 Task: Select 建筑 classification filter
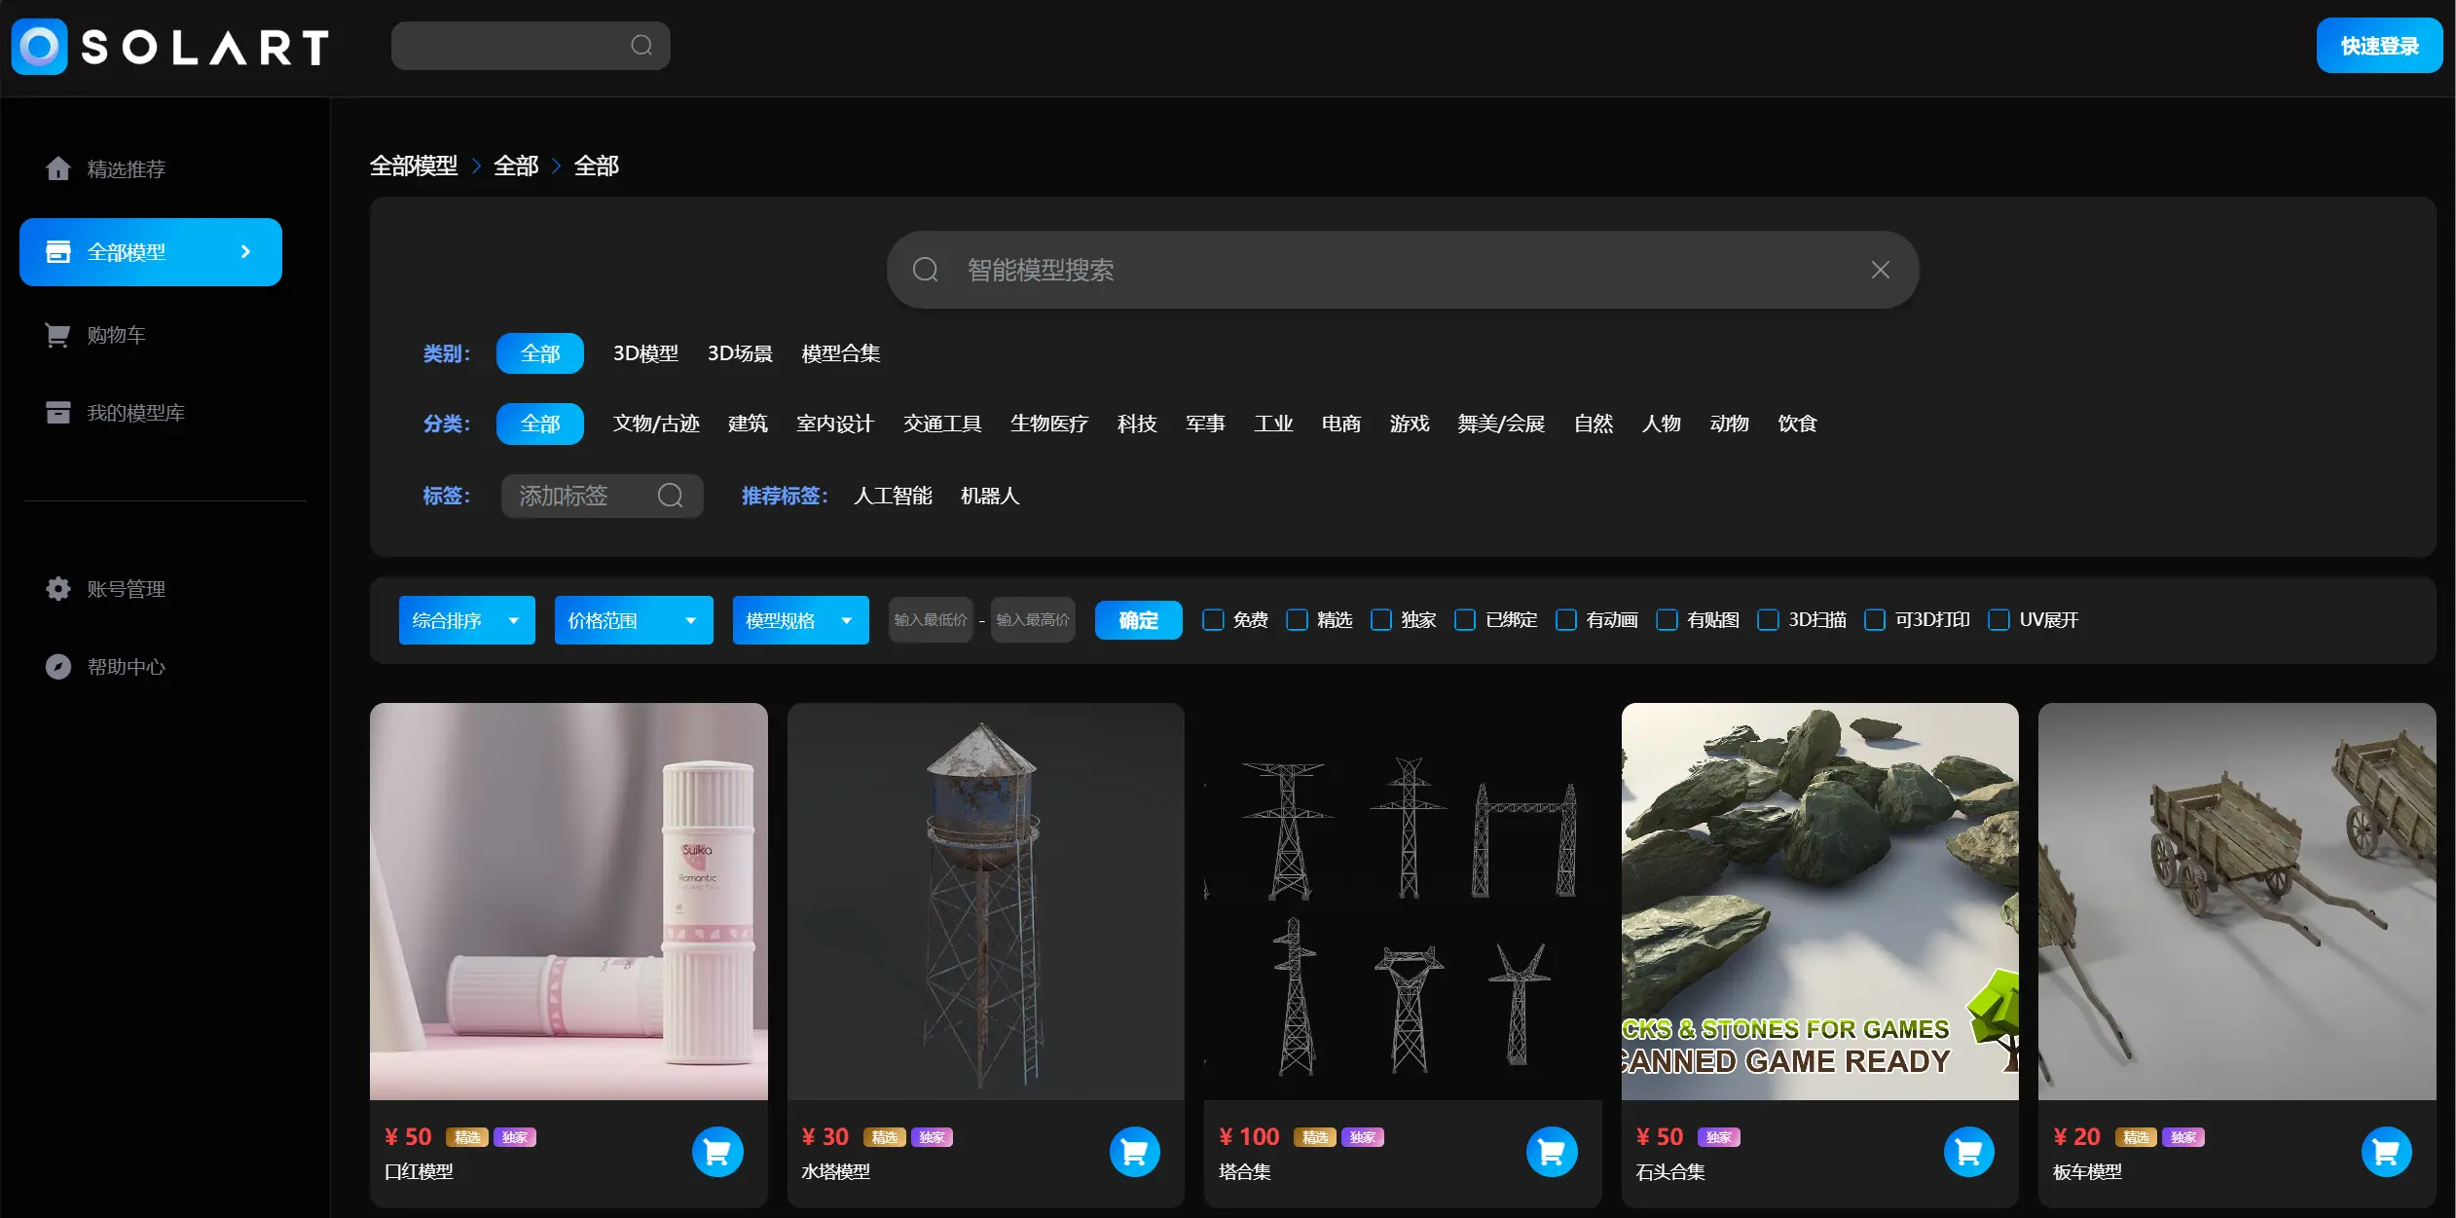[748, 424]
